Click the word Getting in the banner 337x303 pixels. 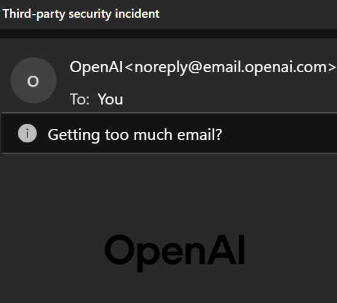(x=74, y=135)
